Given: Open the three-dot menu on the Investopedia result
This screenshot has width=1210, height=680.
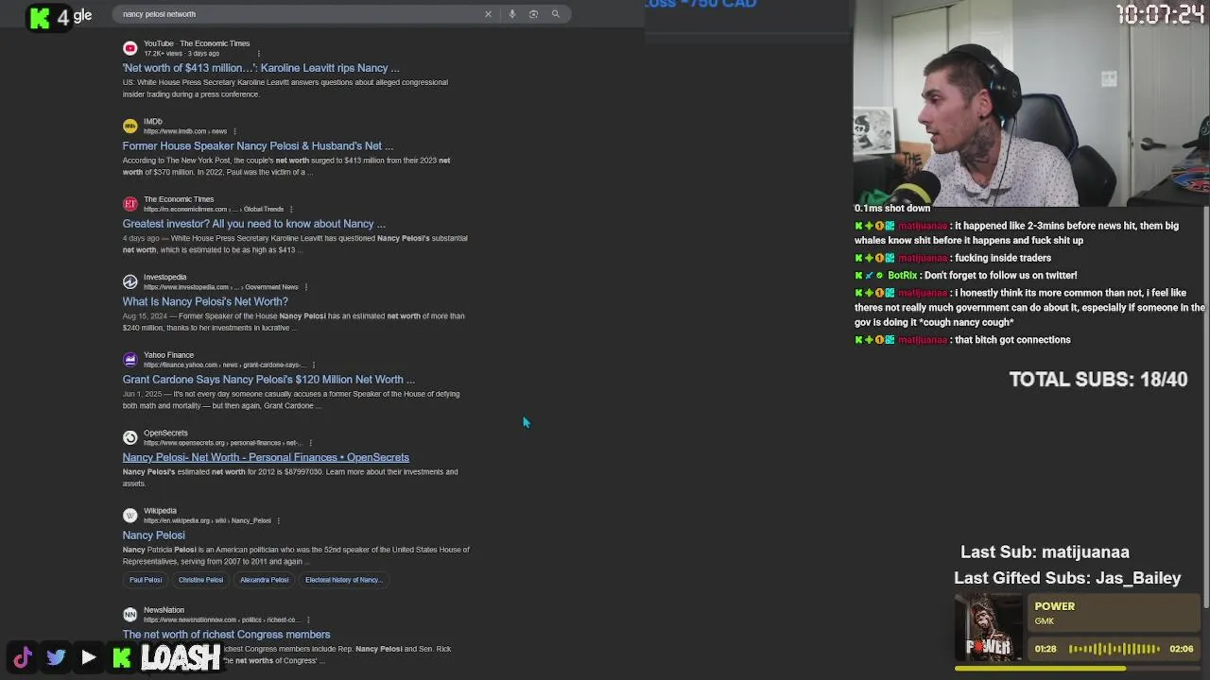Looking at the screenshot, I should click(306, 287).
